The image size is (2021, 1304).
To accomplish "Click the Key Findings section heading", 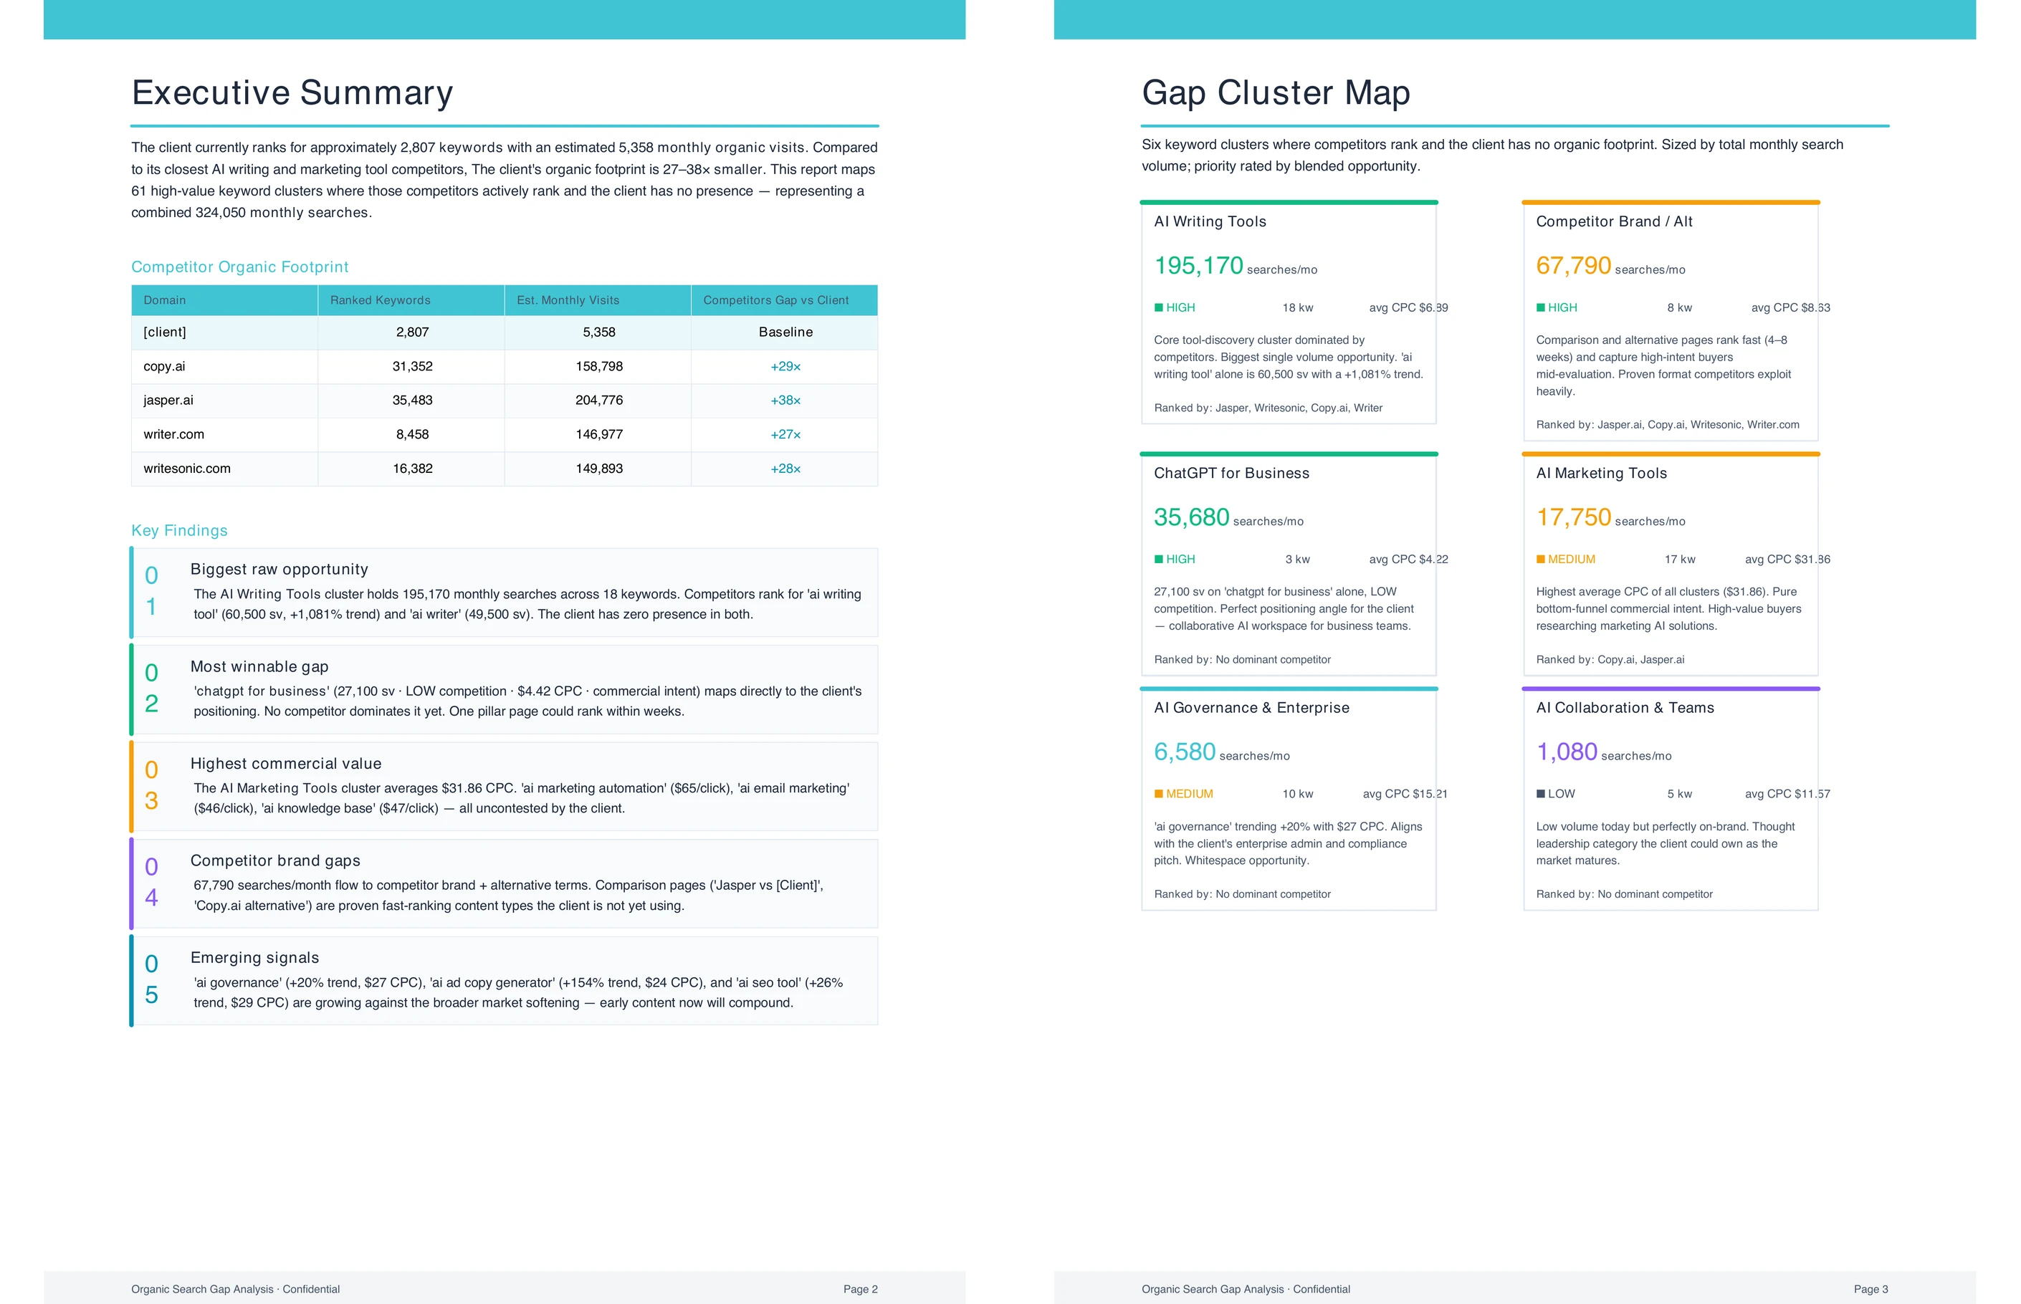I will coord(180,531).
